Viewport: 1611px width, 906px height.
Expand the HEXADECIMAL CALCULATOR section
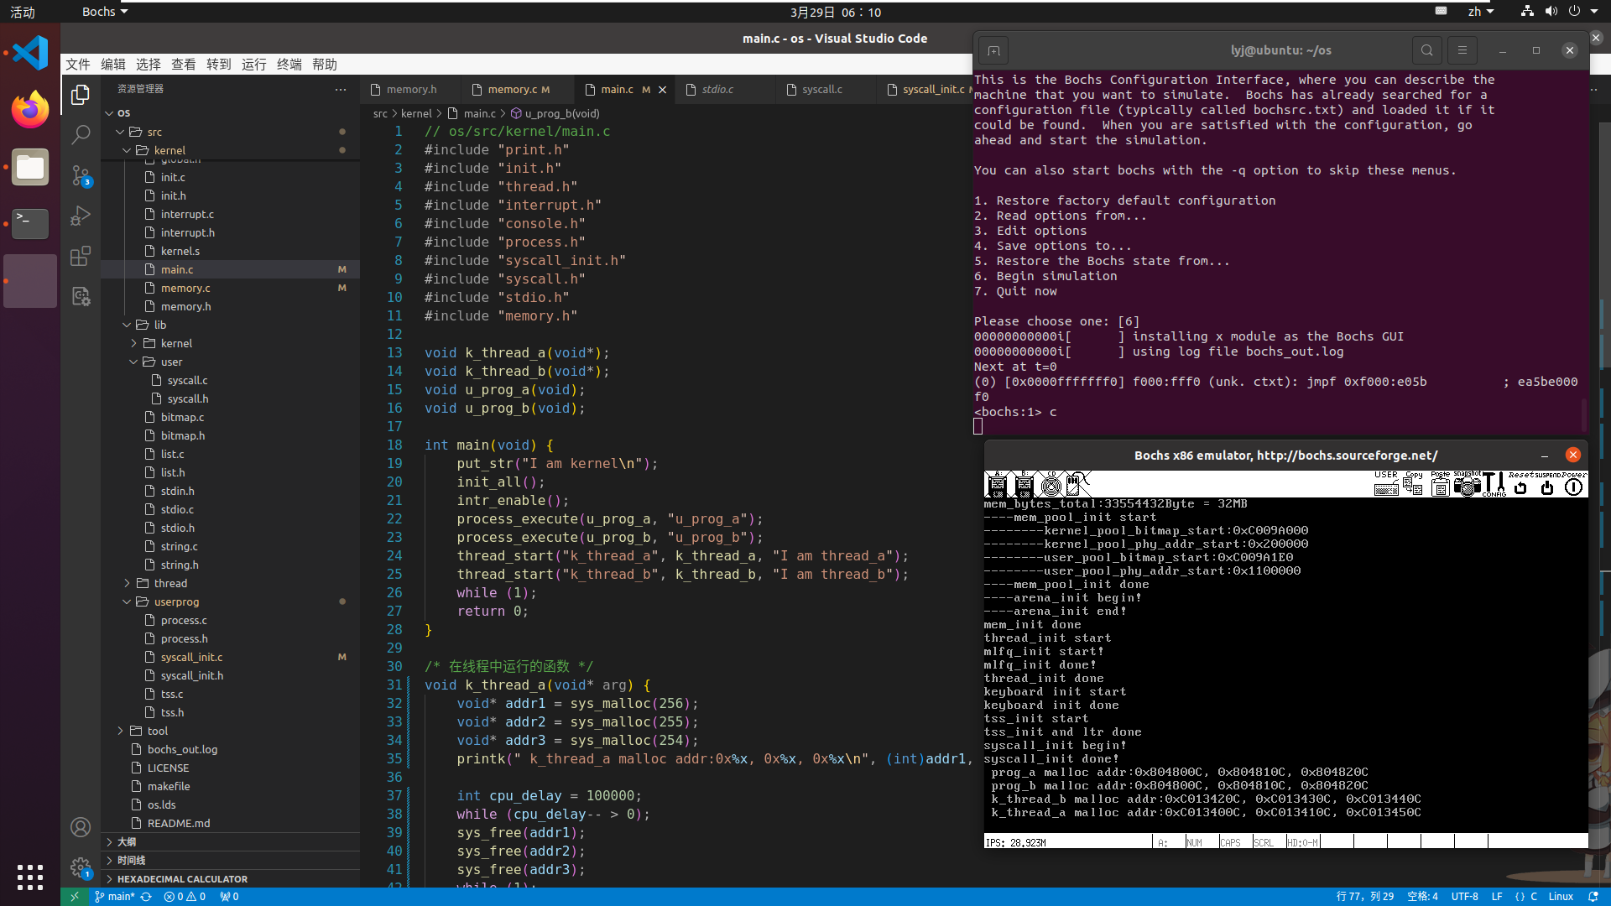[x=231, y=879]
